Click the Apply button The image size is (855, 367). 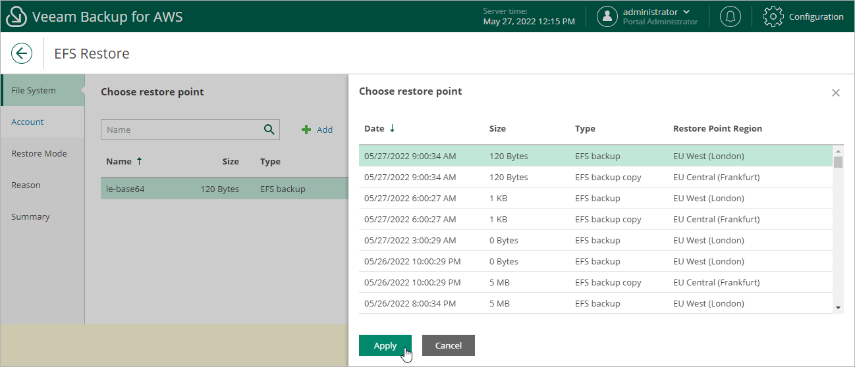385,345
